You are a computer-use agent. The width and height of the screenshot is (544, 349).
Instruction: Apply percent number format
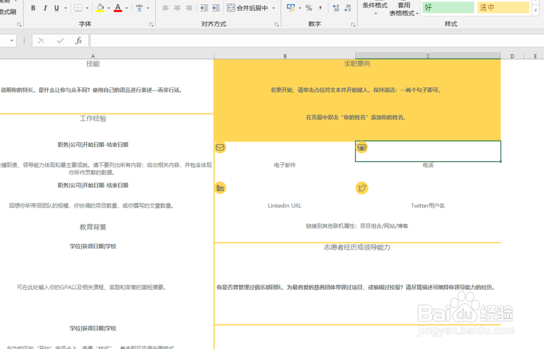(308, 8)
